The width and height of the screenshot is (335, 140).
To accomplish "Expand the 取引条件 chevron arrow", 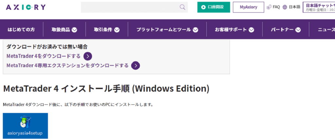I will [x=117, y=30].
